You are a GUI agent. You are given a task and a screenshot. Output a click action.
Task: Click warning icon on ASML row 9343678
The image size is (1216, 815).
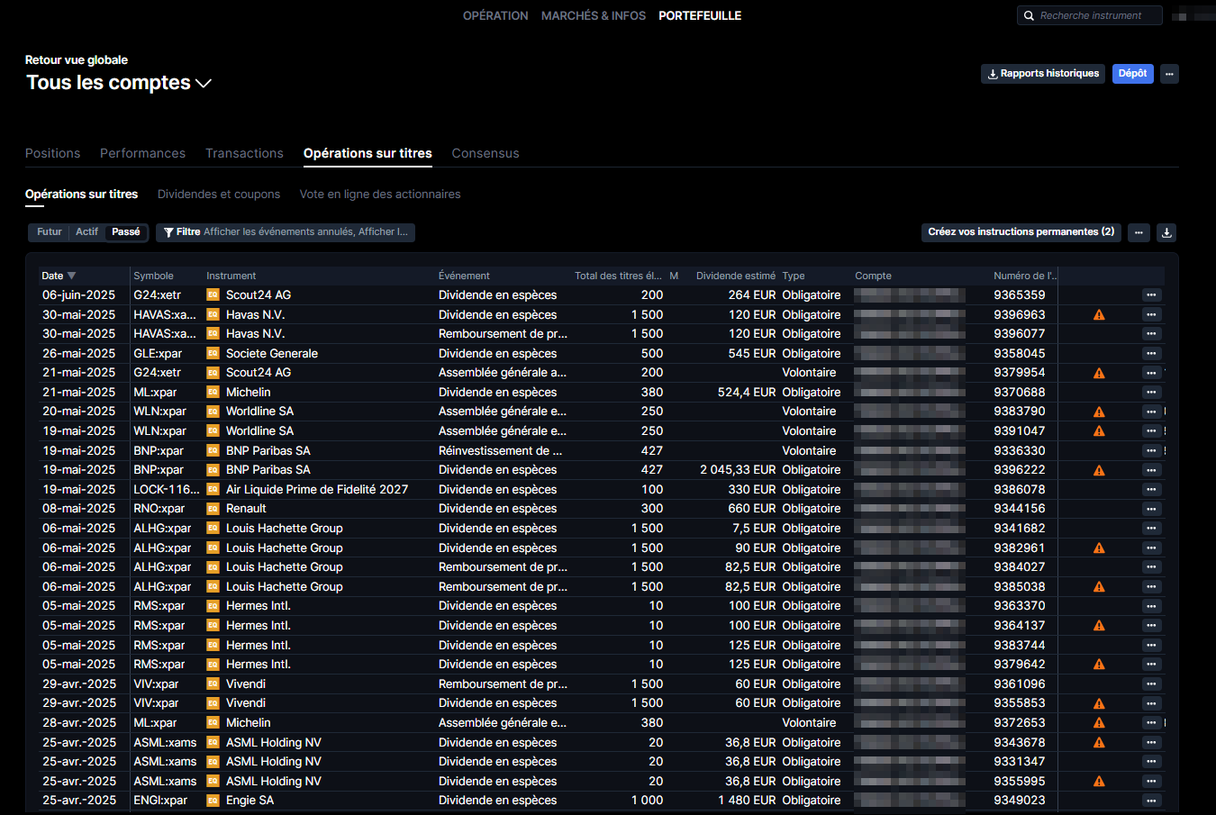coord(1099,743)
